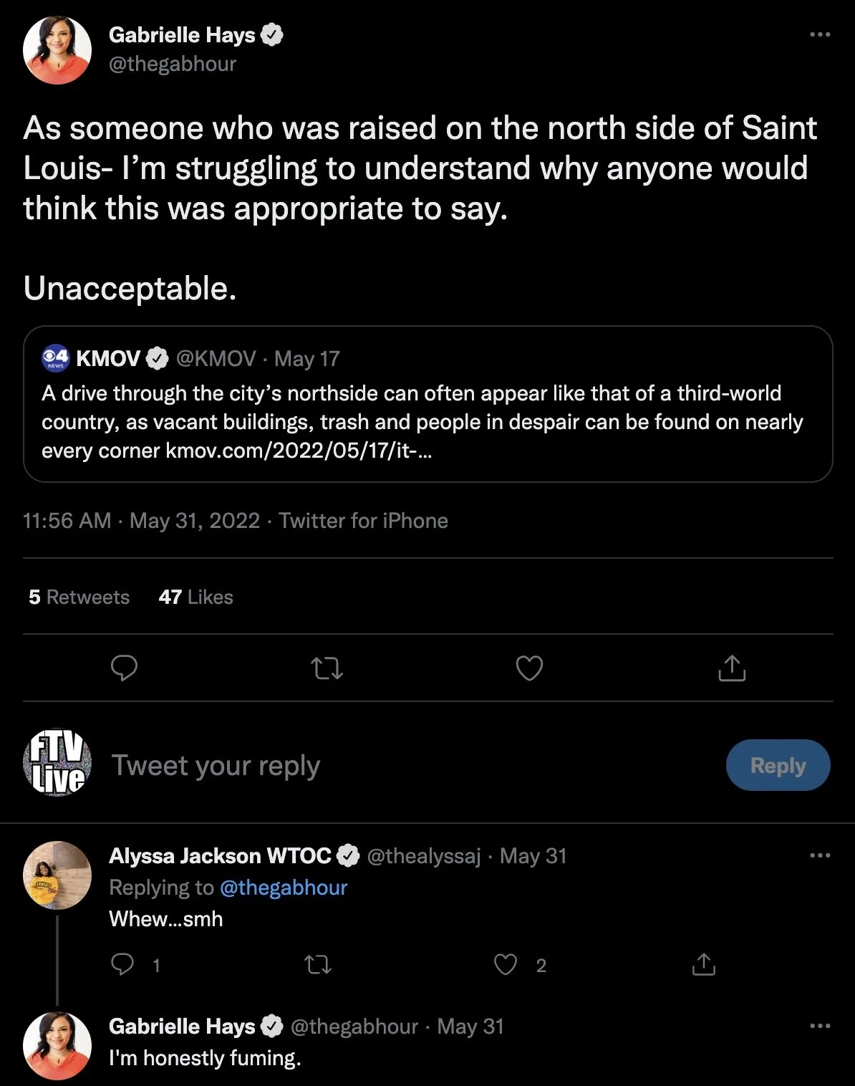Open Alyssa Jackson WTOC's avatar
The height and width of the screenshot is (1086, 855).
(57, 875)
